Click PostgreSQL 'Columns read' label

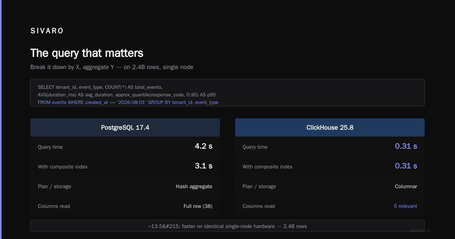click(x=54, y=206)
